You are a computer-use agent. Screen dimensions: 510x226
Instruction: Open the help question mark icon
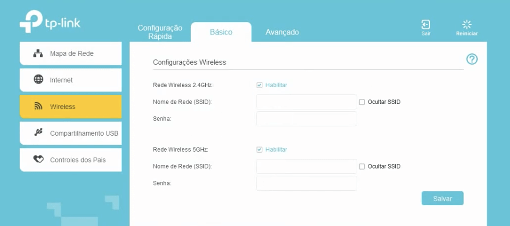[472, 59]
